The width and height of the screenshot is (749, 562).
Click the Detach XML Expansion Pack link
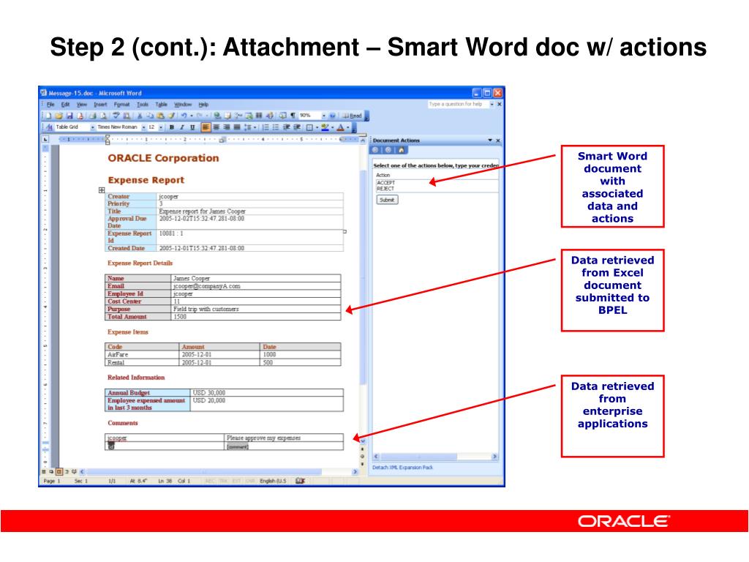[x=402, y=468]
